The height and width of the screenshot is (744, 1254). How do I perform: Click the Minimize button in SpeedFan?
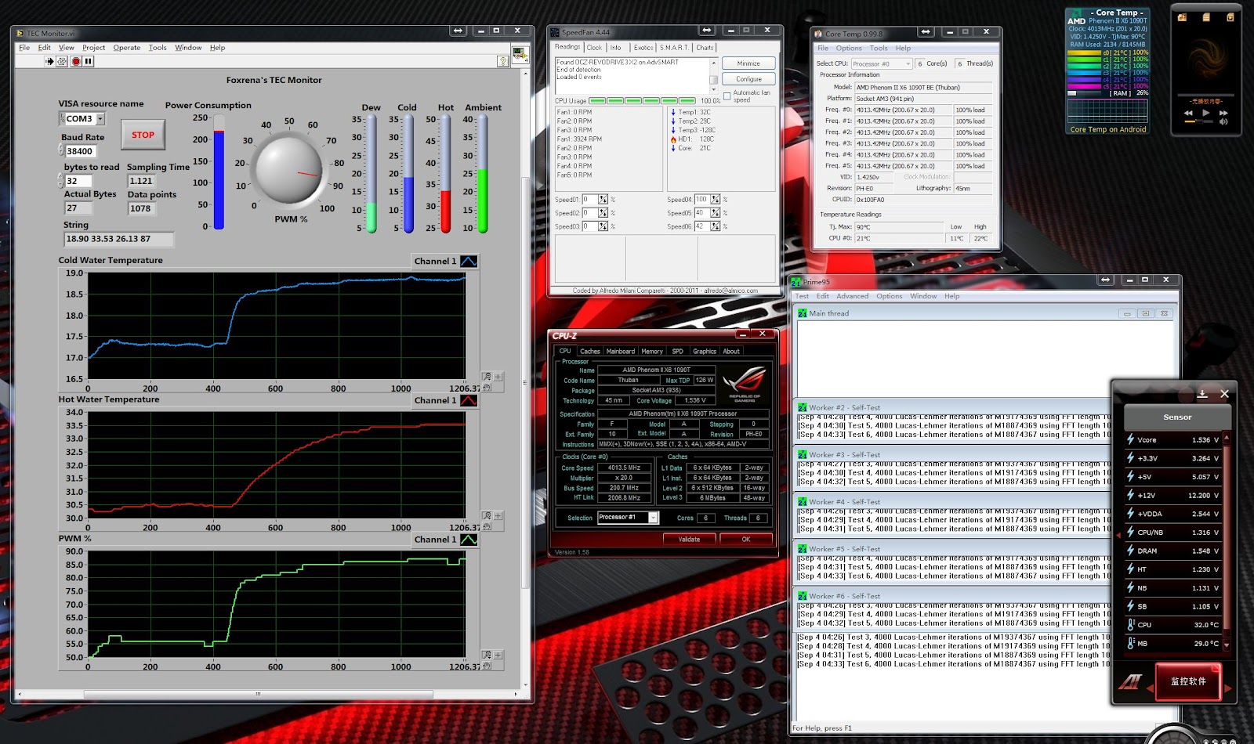point(748,63)
